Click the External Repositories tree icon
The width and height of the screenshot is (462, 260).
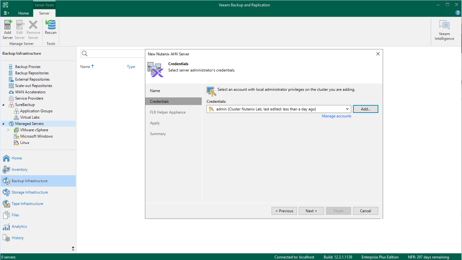pos(11,79)
